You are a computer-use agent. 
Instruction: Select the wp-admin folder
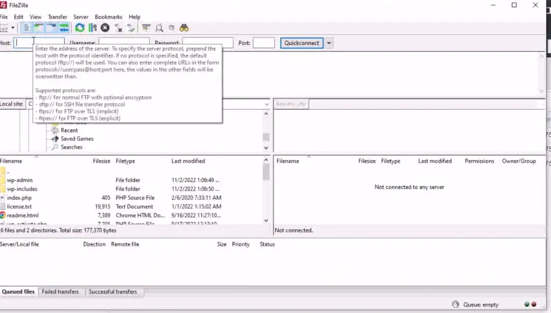[x=20, y=180]
